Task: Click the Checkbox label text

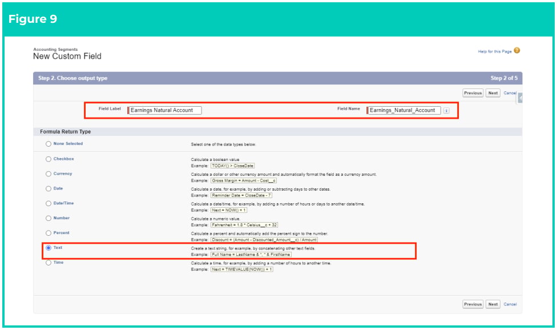Action: (63, 159)
